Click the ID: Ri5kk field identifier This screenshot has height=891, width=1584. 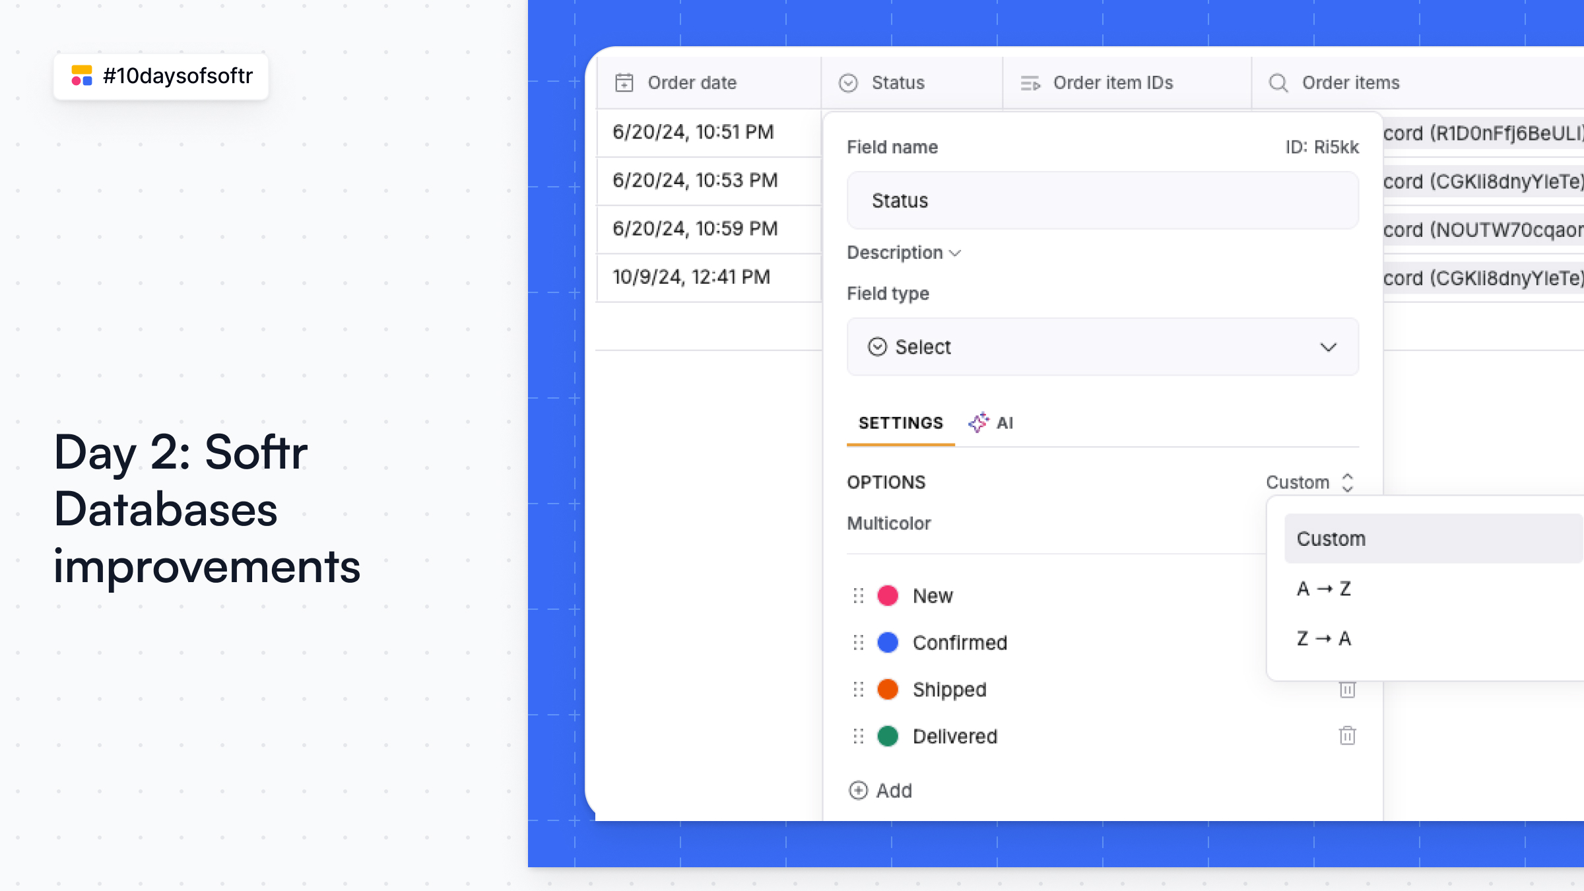(1322, 147)
